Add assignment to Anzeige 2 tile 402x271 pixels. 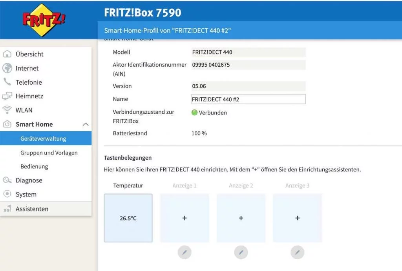click(x=241, y=218)
